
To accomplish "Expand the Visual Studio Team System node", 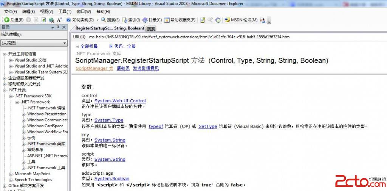I will pos(11,72).
